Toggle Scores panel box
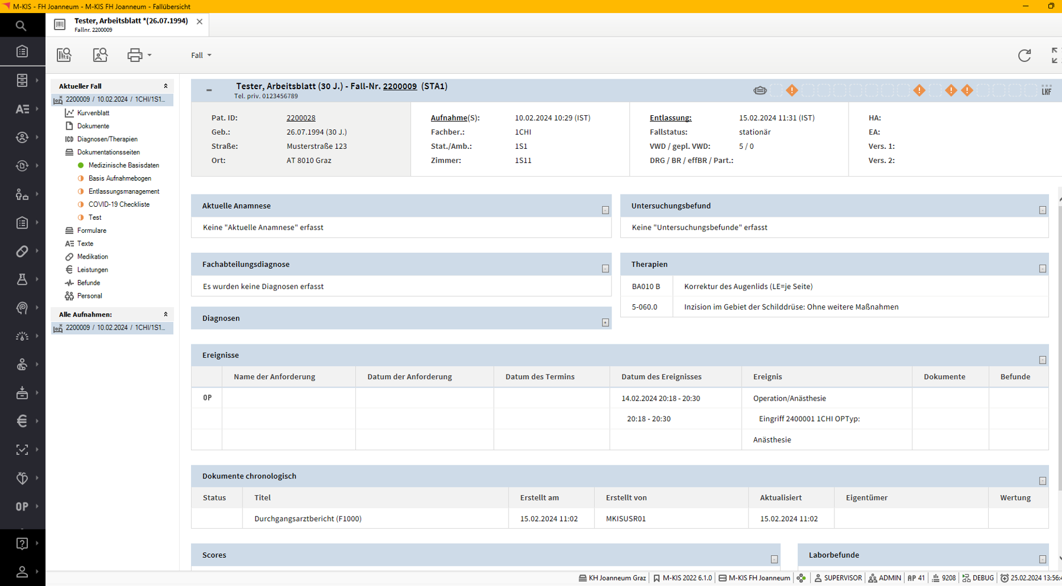 [774, 559]
